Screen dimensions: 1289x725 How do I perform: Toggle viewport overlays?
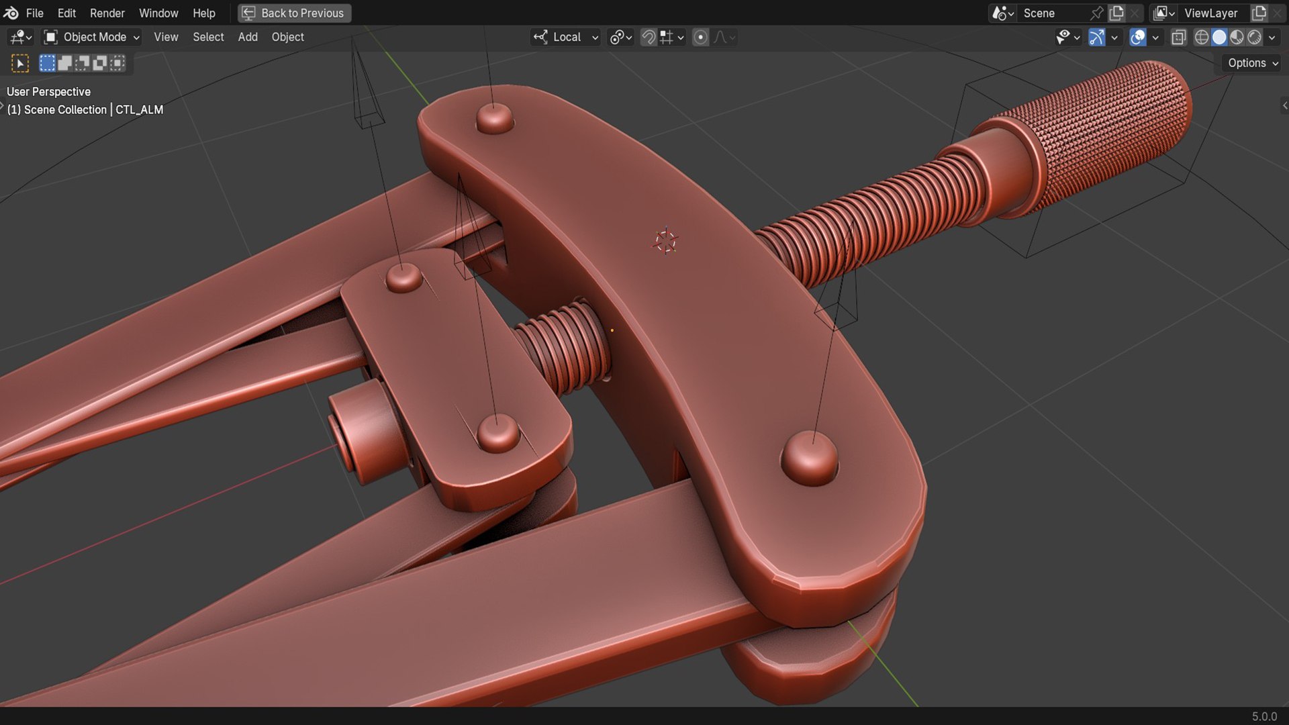point(1137,37)
